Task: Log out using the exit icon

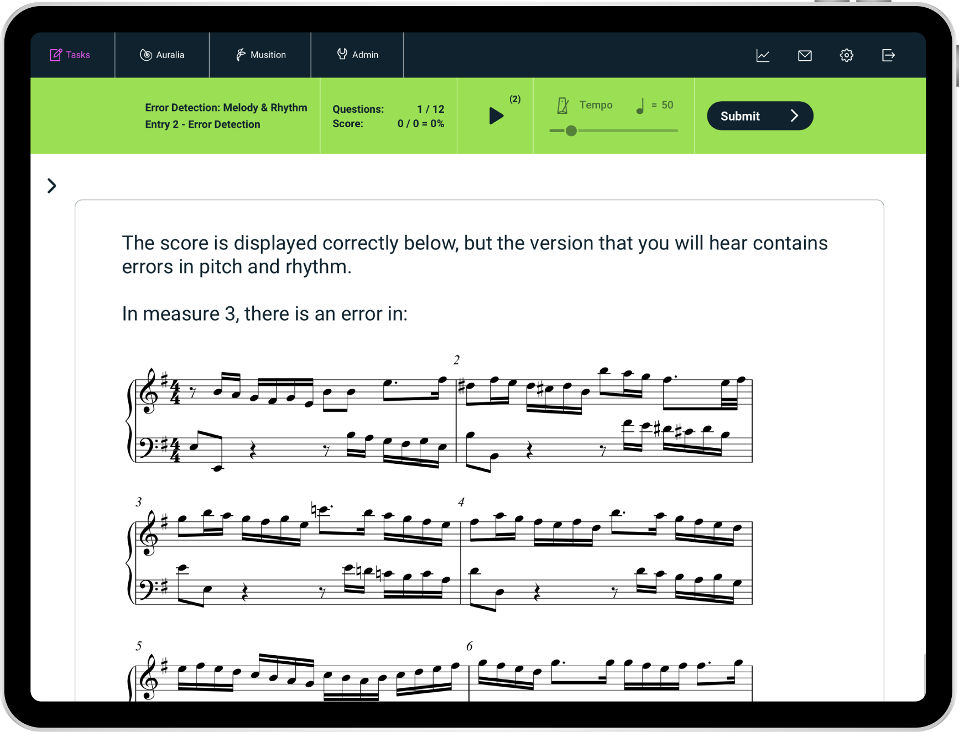Action: tap(888, 55)
